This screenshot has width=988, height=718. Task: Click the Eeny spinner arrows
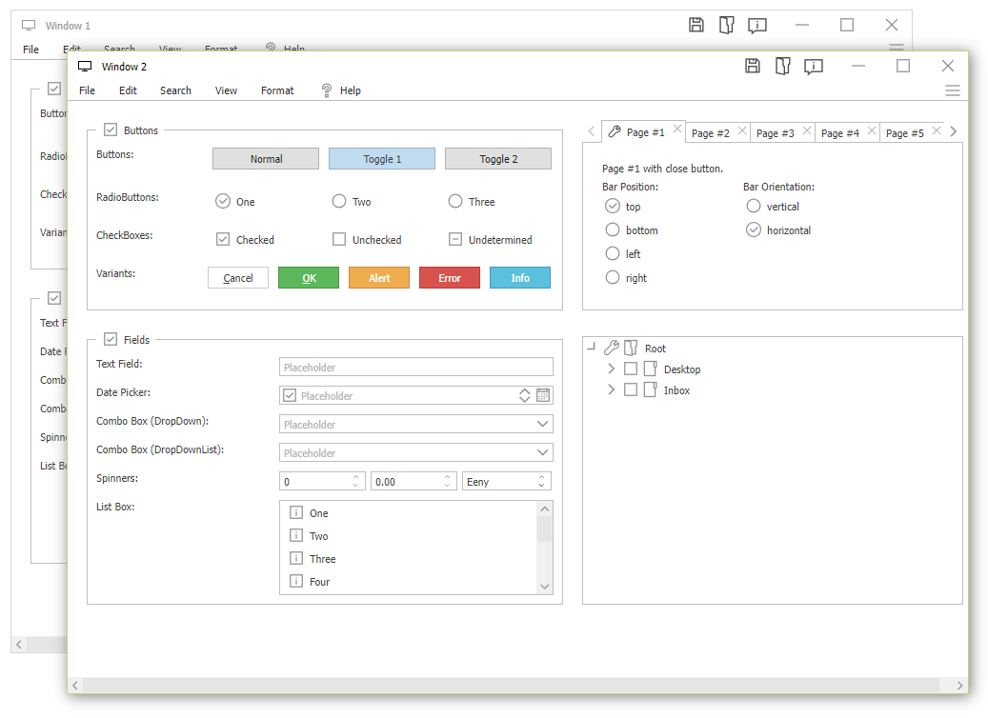[x=541, y=481]
